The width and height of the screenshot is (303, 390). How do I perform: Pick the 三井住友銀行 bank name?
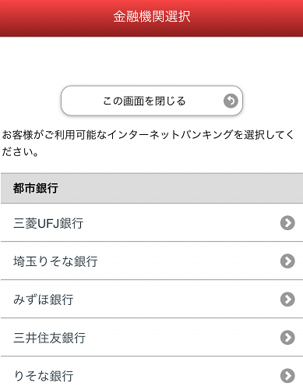point(49,338)
